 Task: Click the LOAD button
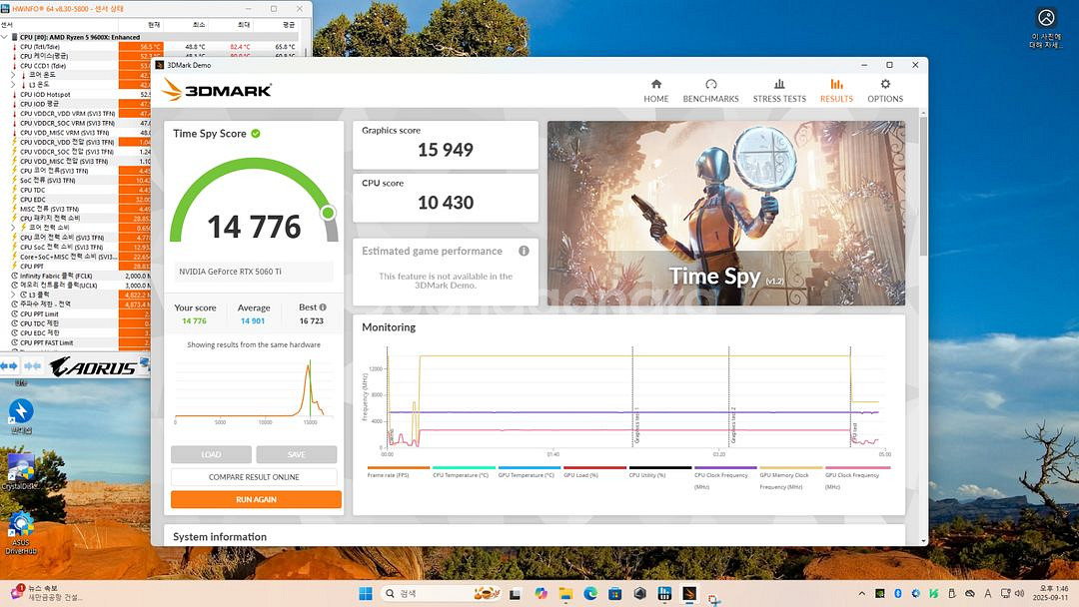(211, 454)
